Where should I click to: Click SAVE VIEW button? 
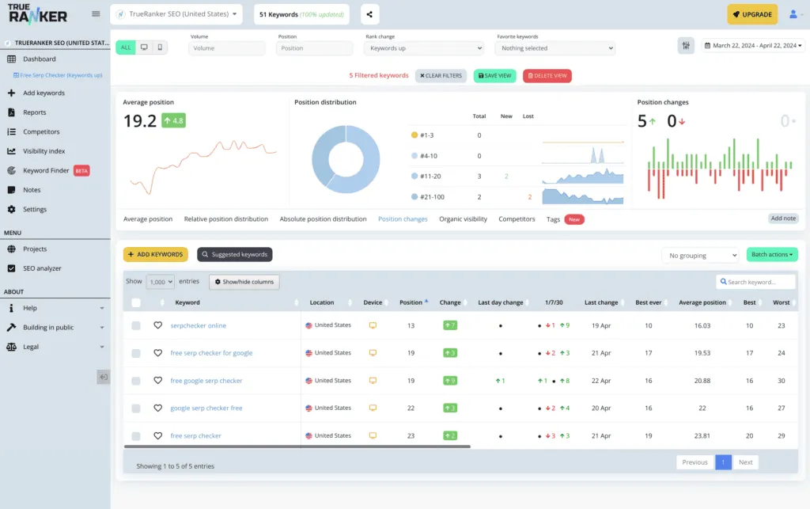[x=495, y=75]
